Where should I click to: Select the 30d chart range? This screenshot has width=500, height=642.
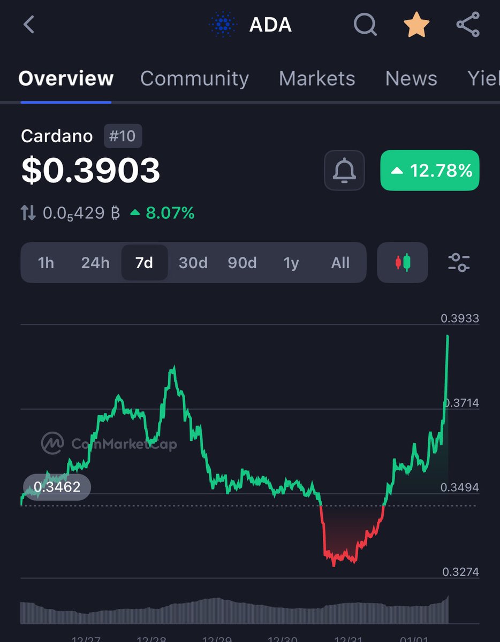pyautogui.click(x=193, y=263)
